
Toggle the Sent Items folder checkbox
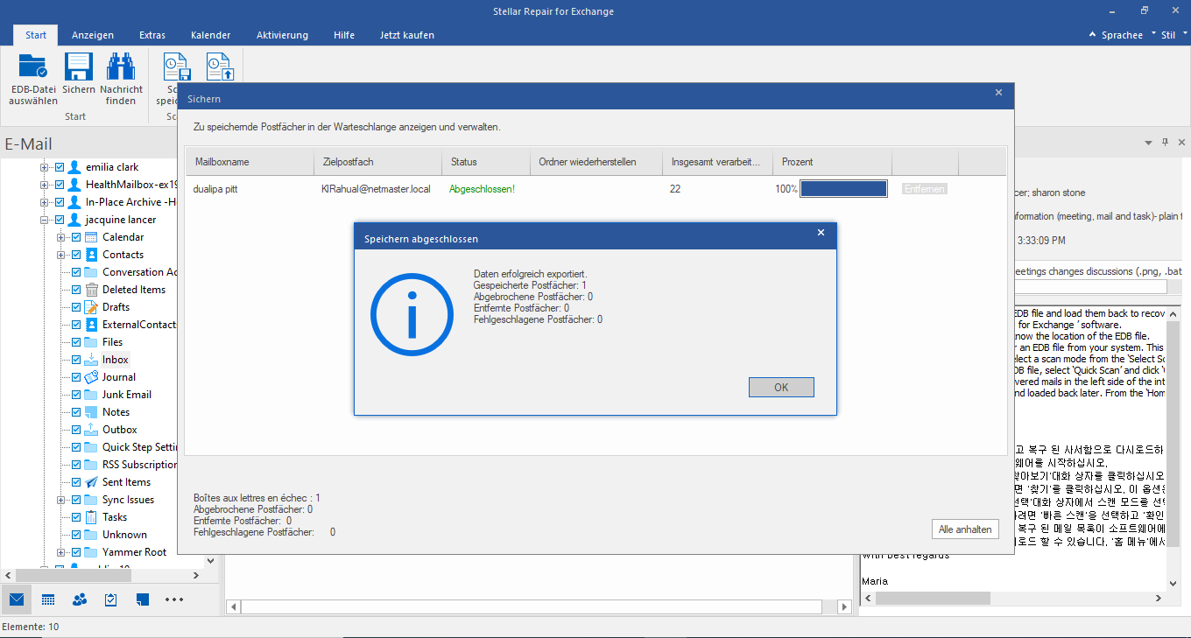point(76,482)
